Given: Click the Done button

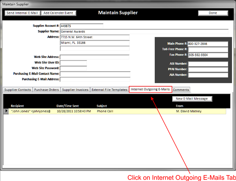Looking at the screenshot, I should pos(213,13).
